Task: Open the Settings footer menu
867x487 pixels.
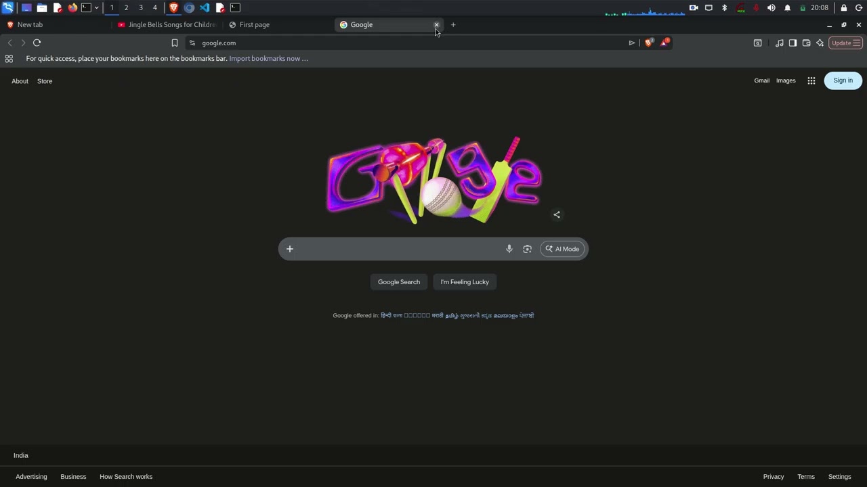Action: point(840,477)
